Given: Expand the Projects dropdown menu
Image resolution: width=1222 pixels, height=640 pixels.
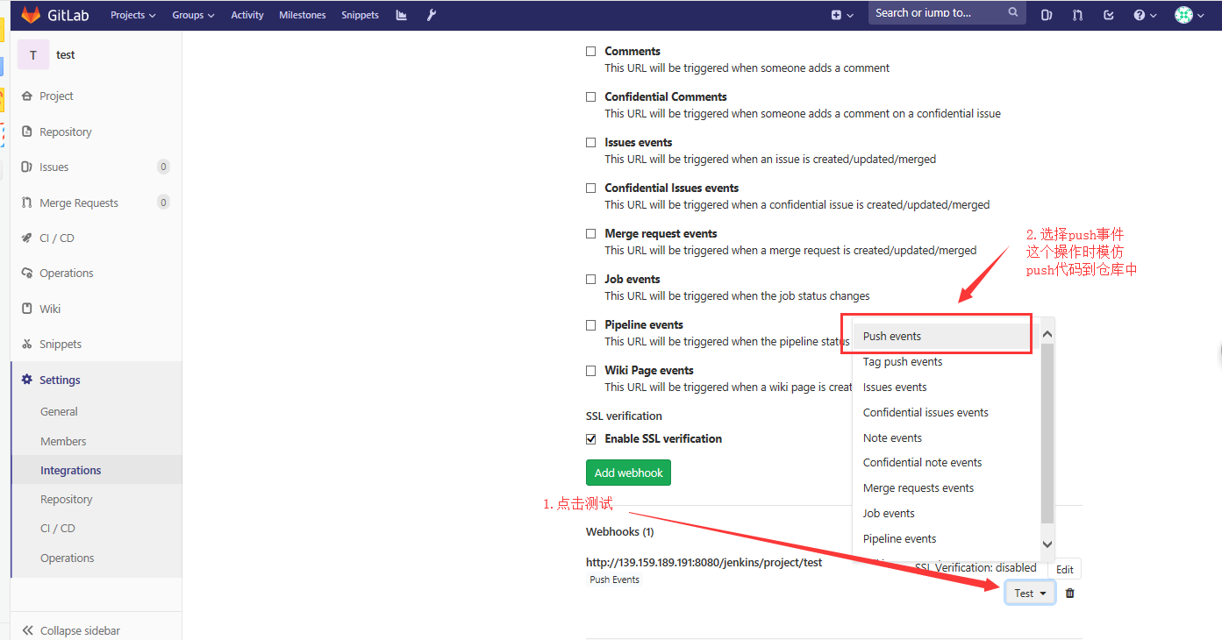Looking at the screenshot, I should click(132, 15).
